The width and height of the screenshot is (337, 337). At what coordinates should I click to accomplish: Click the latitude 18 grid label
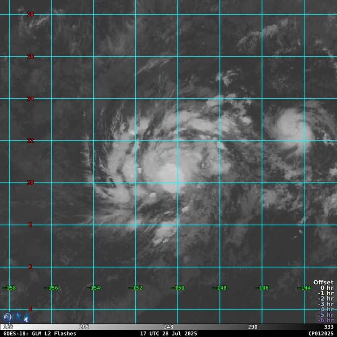click(x=30, y=14)
